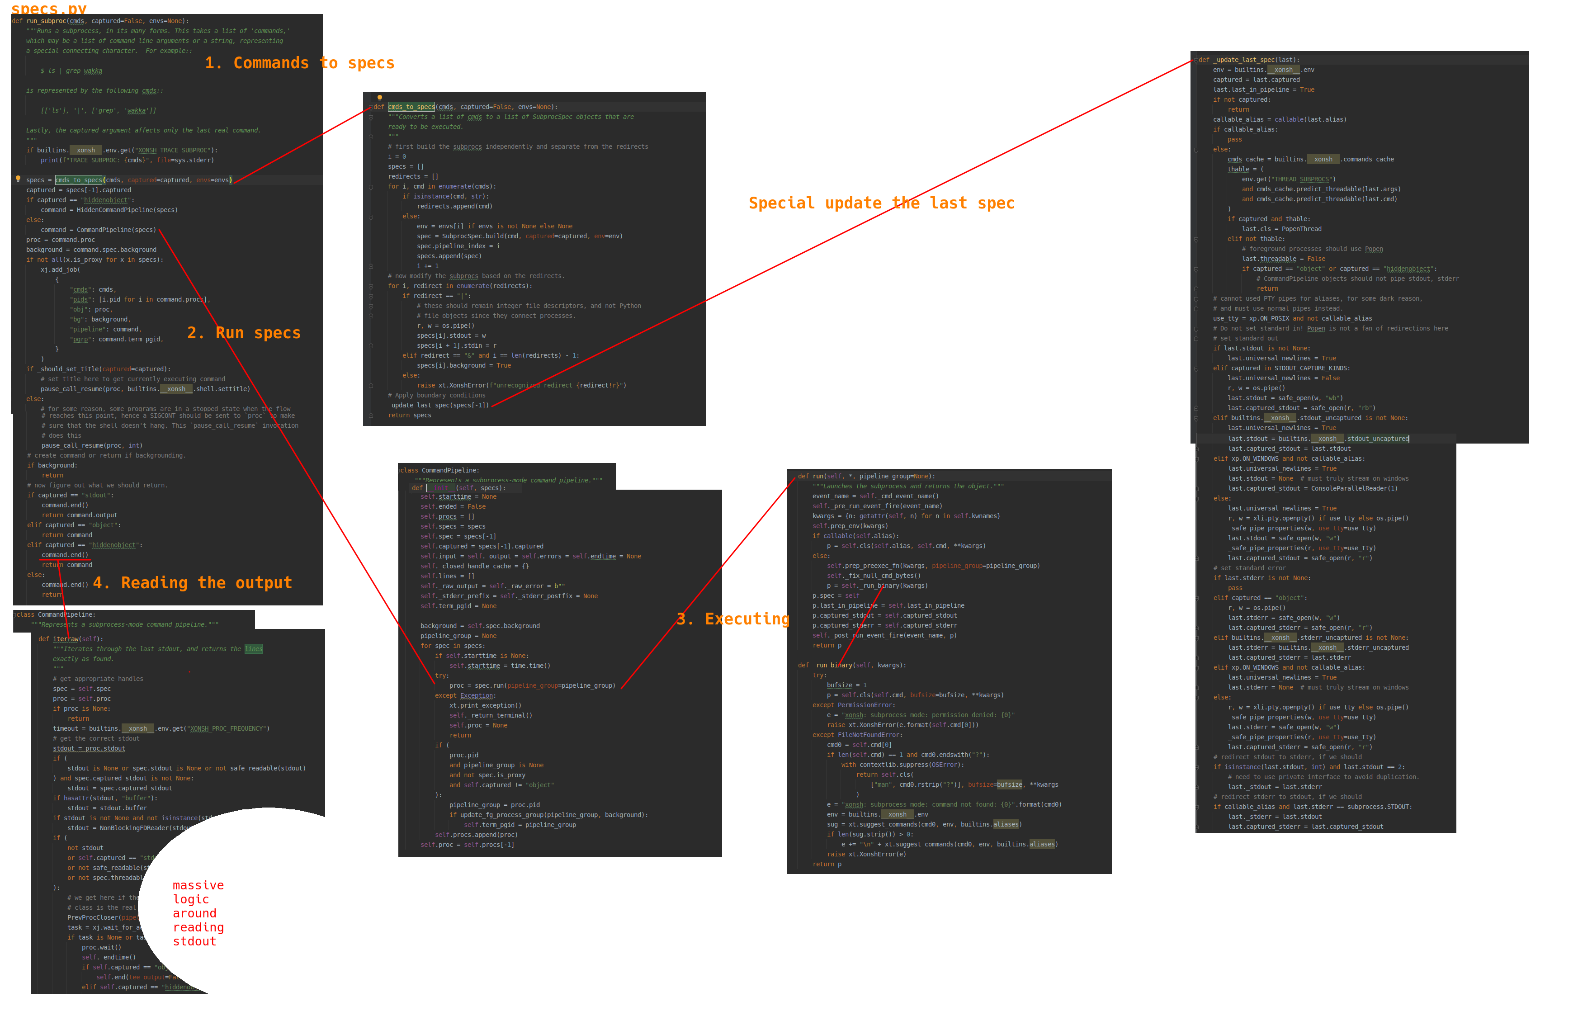1578x1011 pixels.
Task: Fold the 'elif captured in STDOUT_CAPTURE_KINDS' block
Action: click(1196, 368)
